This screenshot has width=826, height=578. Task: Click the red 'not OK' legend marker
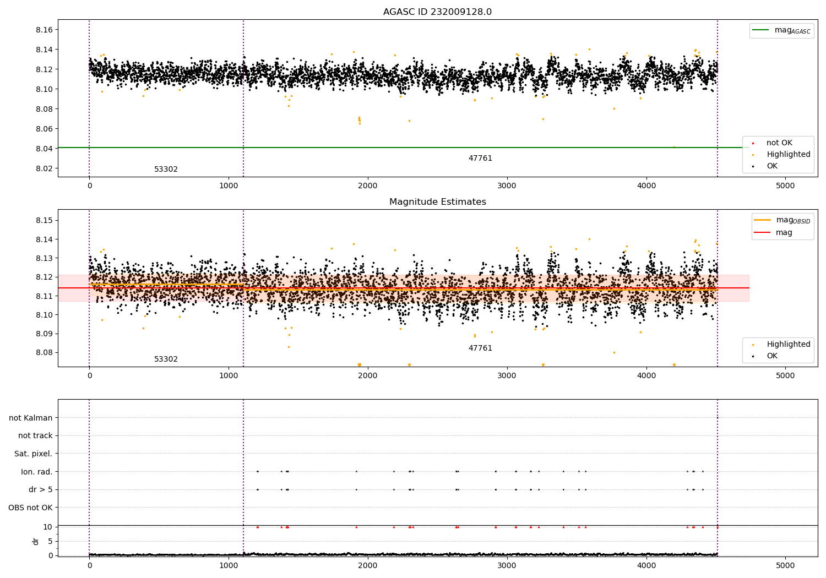(x=753, y=143)
